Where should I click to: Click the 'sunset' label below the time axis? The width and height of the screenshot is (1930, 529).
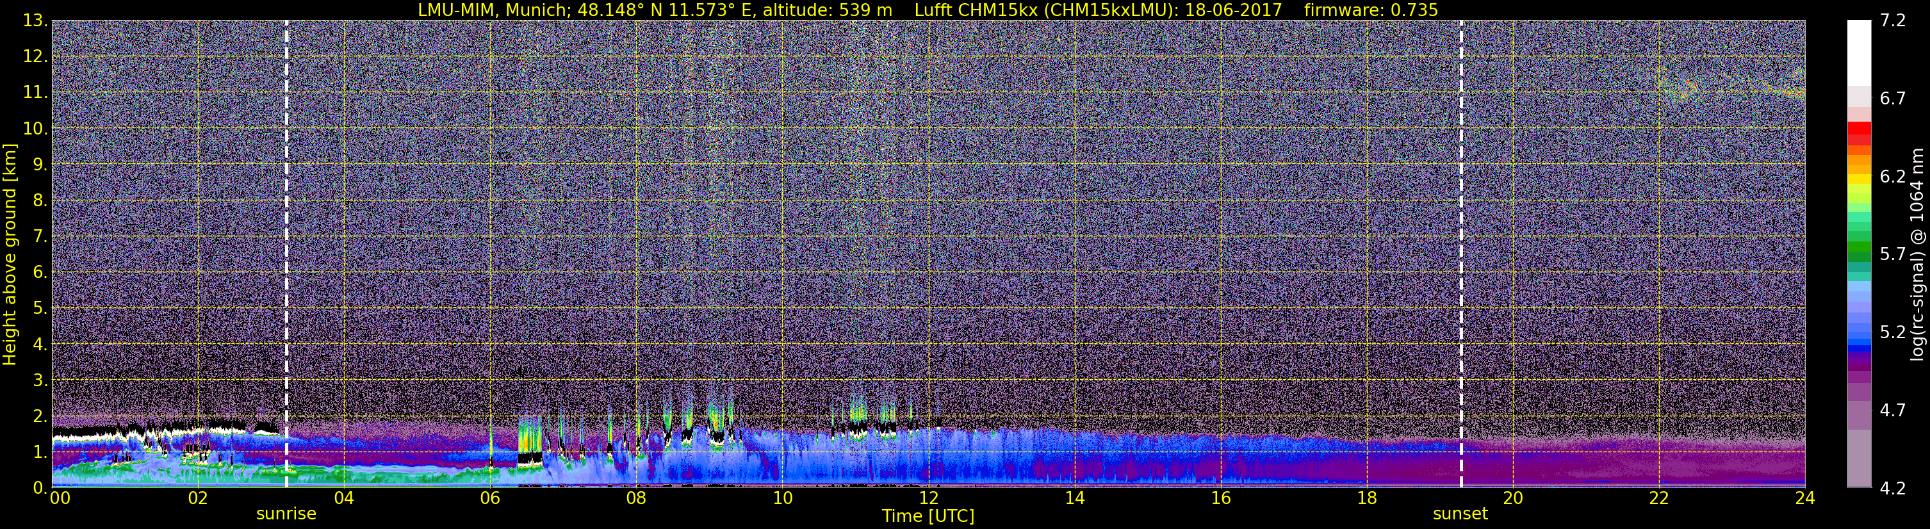1460,514
